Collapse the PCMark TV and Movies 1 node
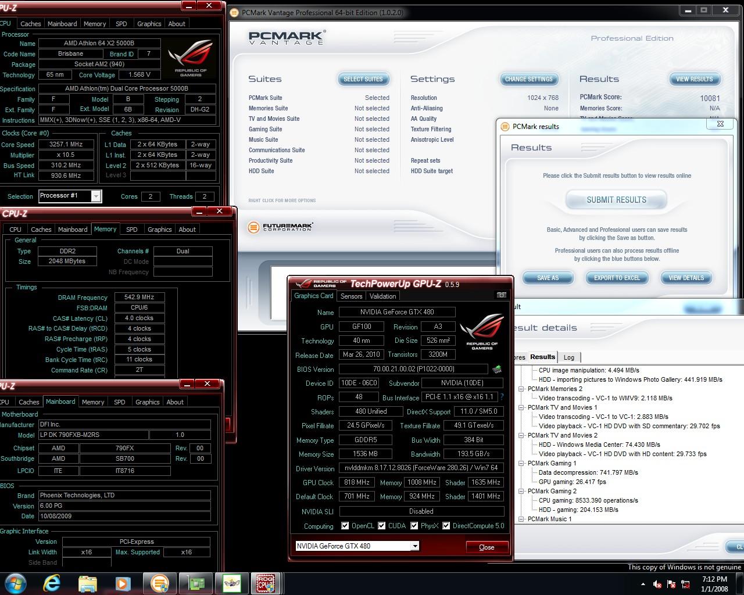 (521, 408)
